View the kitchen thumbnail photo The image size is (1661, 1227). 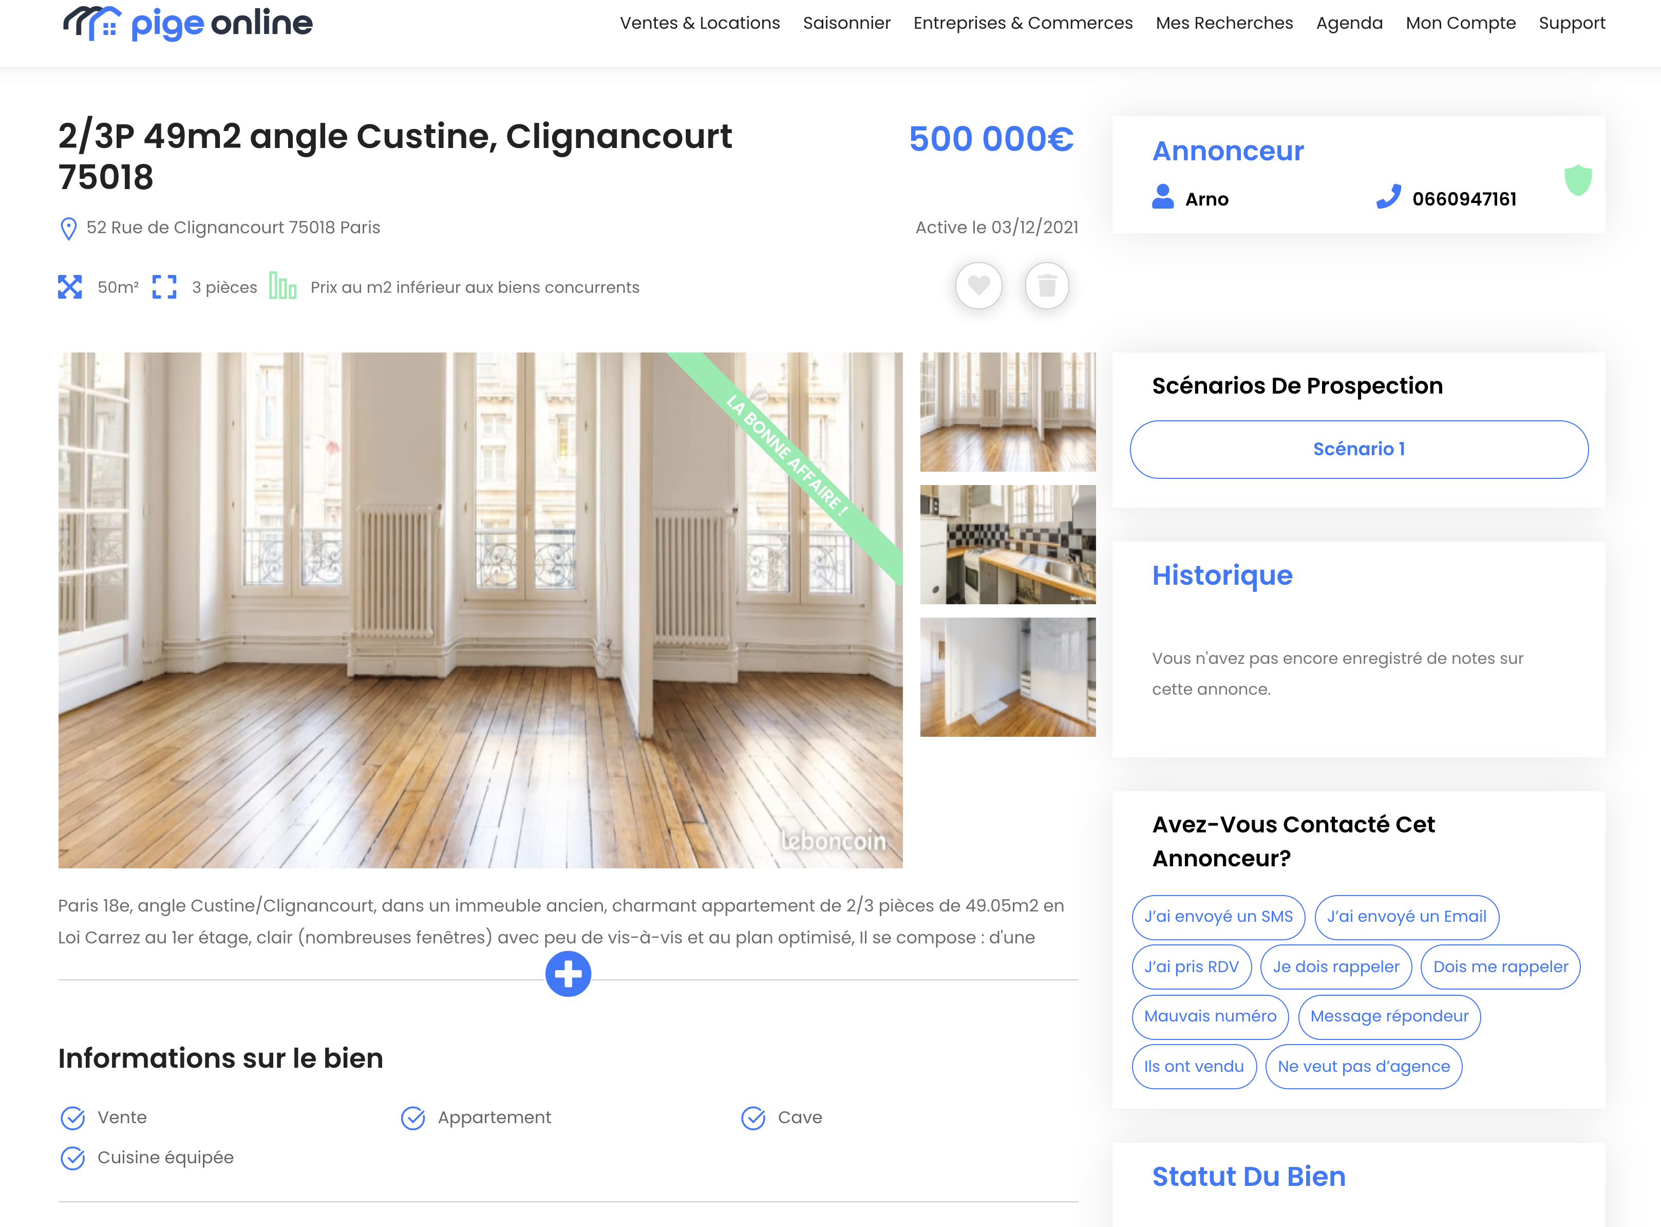tap(1008, 545)
